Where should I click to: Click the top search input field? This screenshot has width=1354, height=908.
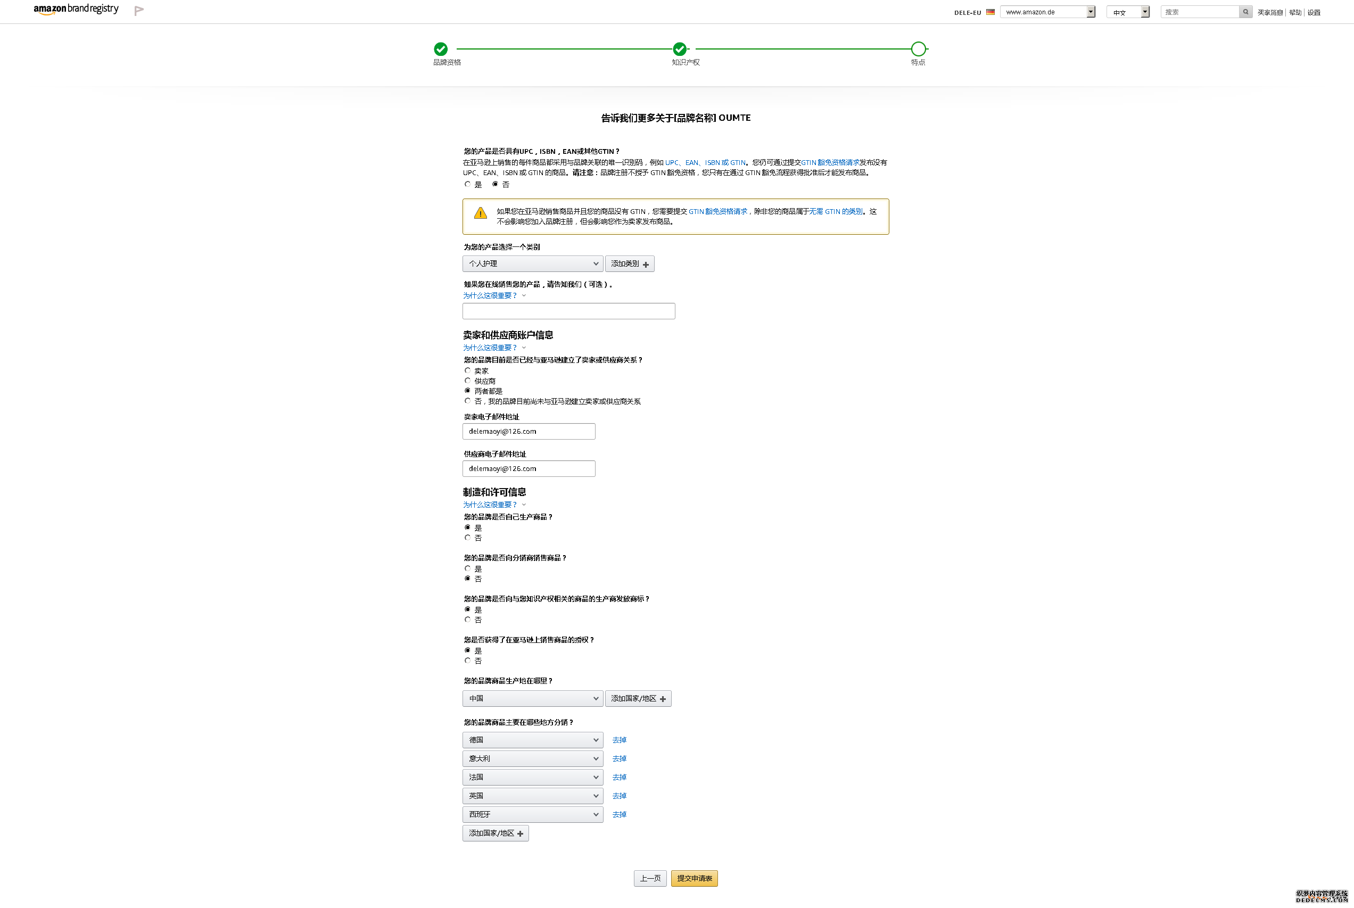pos(1200,12)
